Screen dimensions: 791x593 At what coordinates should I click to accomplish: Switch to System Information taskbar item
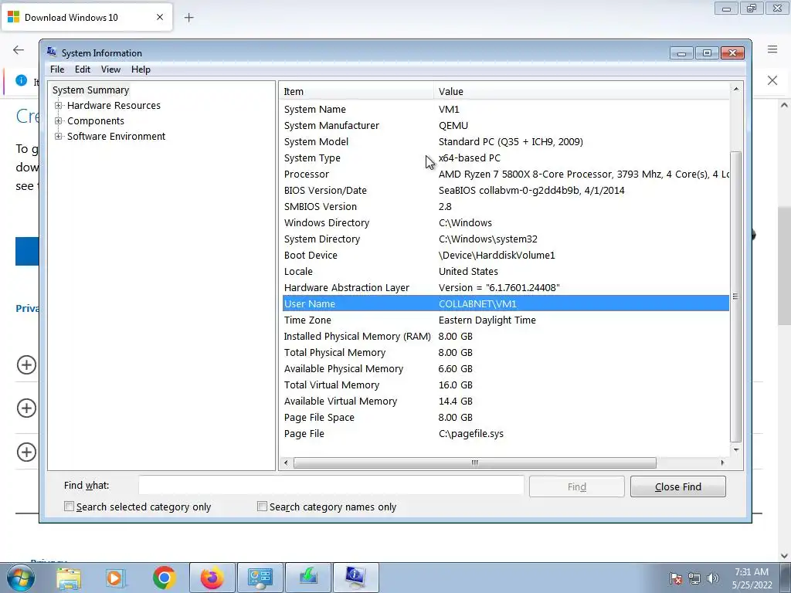(x=355, y=578)
